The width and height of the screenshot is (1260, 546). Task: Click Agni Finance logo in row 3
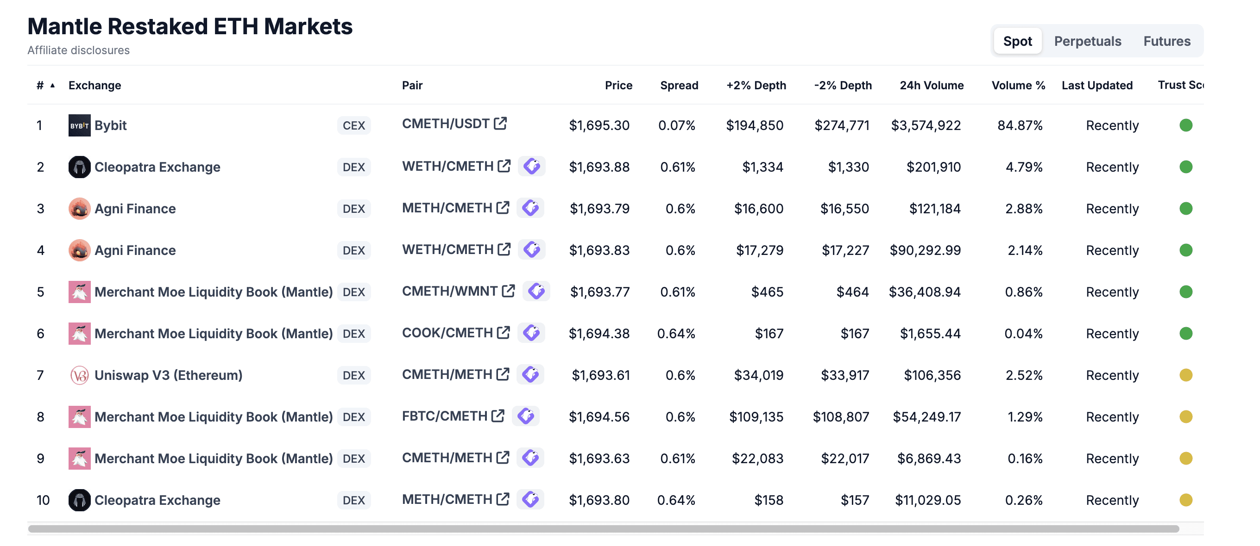(x=79, y=209)
